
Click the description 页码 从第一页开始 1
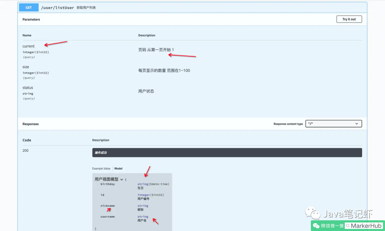[156, 50]
